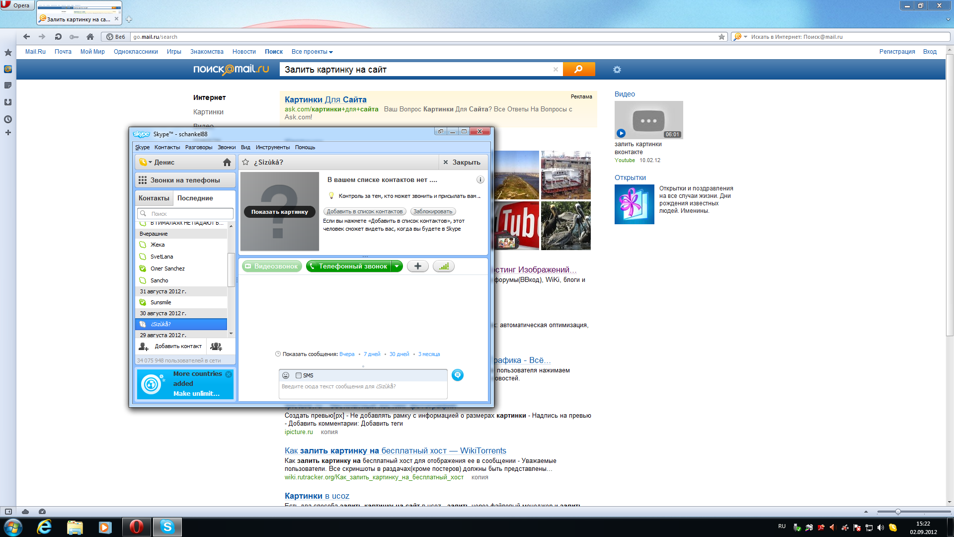The width and height of the screenshot is (954, 537).
Task: Open the phone call options dropdown arrow
Action: 397,267
